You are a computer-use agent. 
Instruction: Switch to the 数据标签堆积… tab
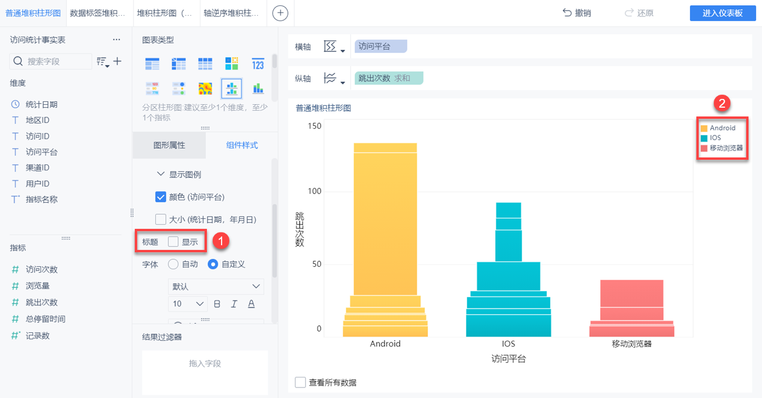[x=99, y=13]
